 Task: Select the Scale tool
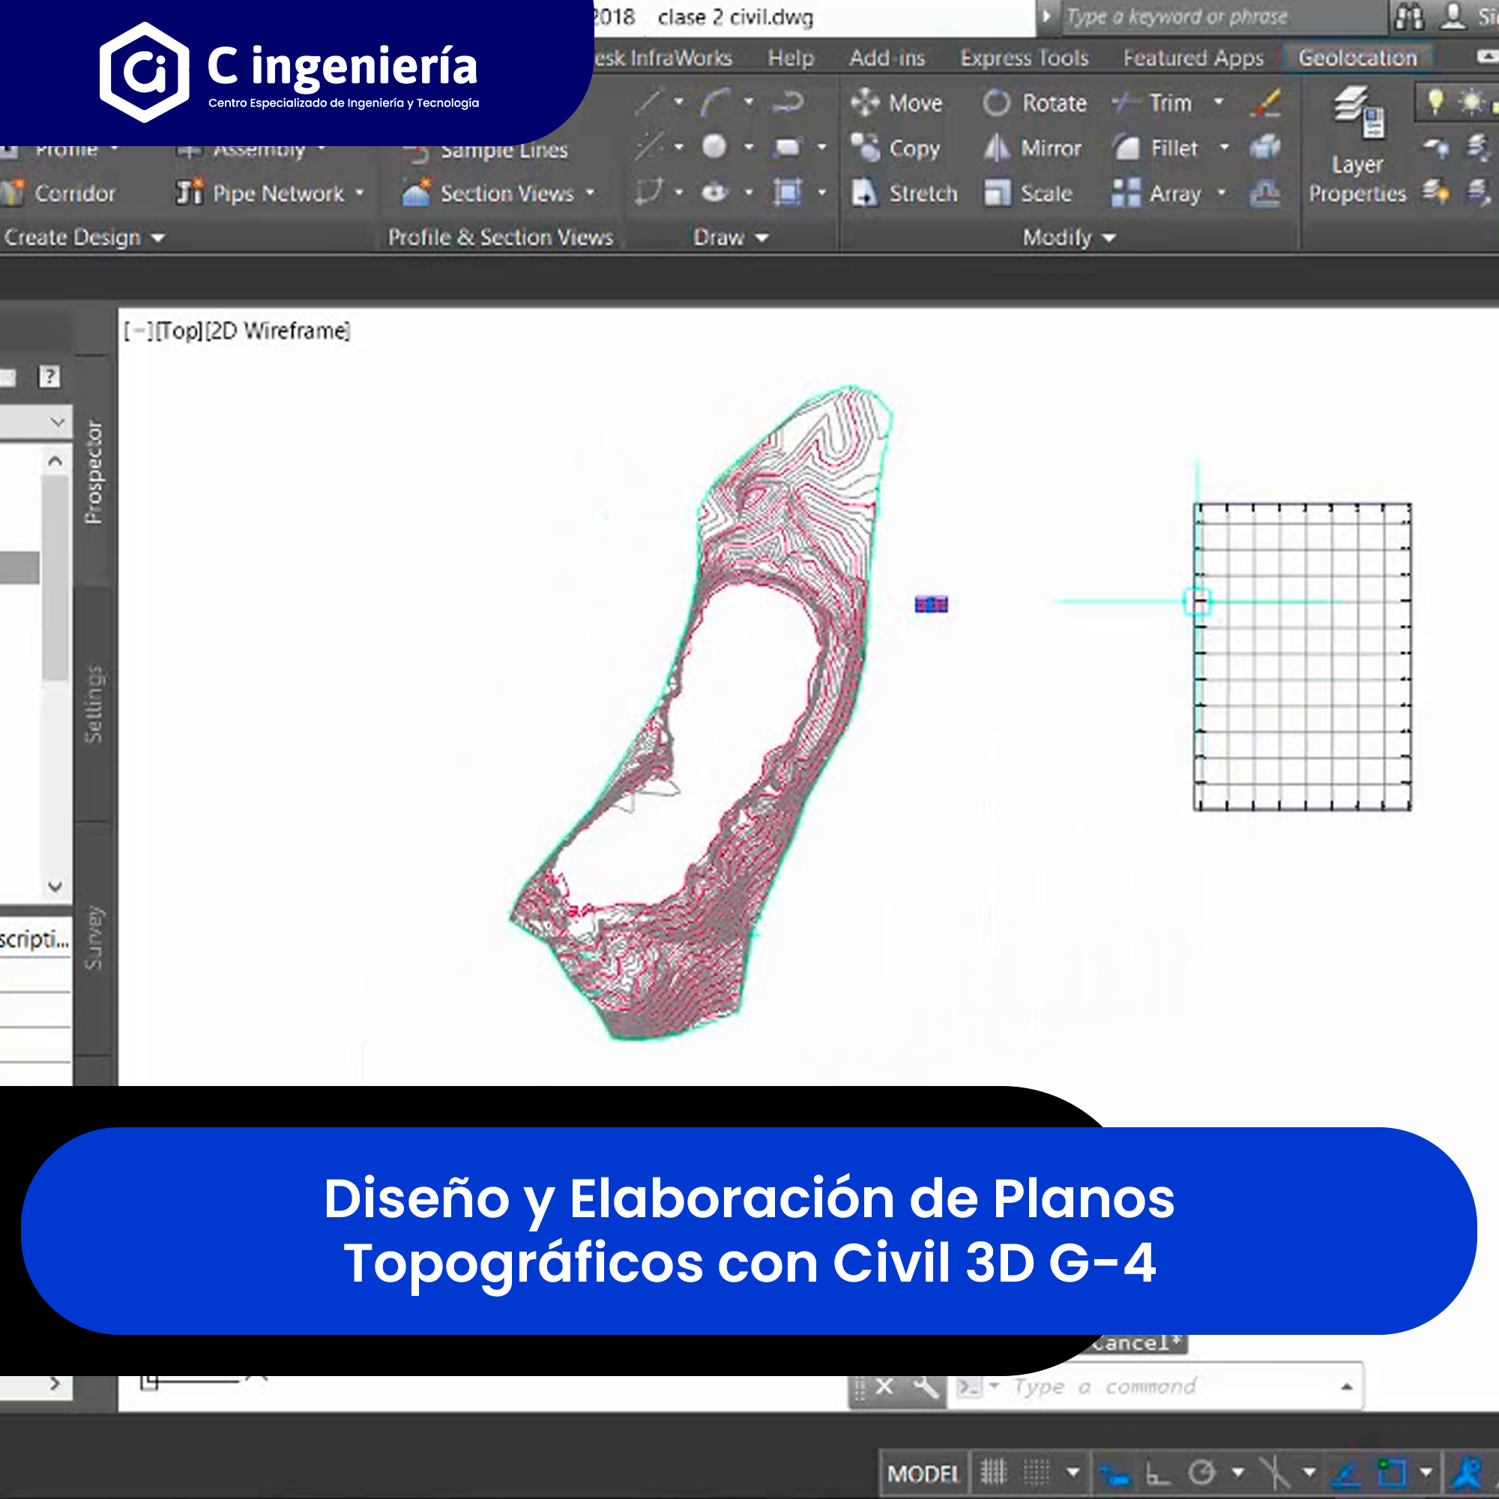[x=1028, y=193]
